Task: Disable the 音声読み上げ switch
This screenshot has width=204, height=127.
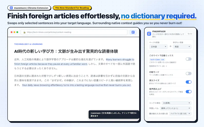Action: tap(188, 92)
